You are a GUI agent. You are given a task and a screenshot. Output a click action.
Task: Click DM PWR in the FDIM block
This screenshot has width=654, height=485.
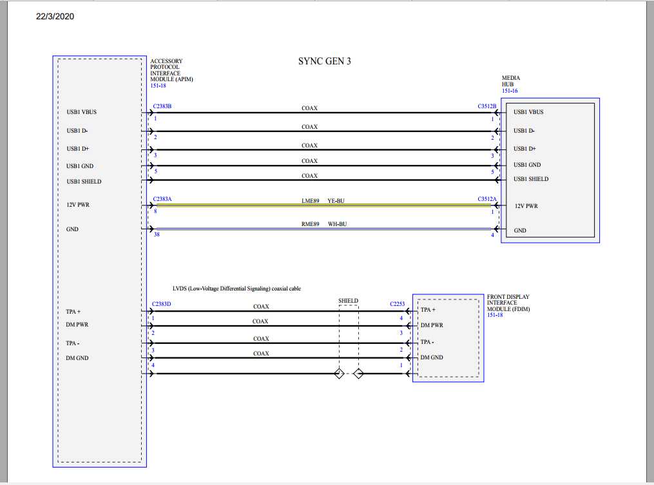[432, 325]
